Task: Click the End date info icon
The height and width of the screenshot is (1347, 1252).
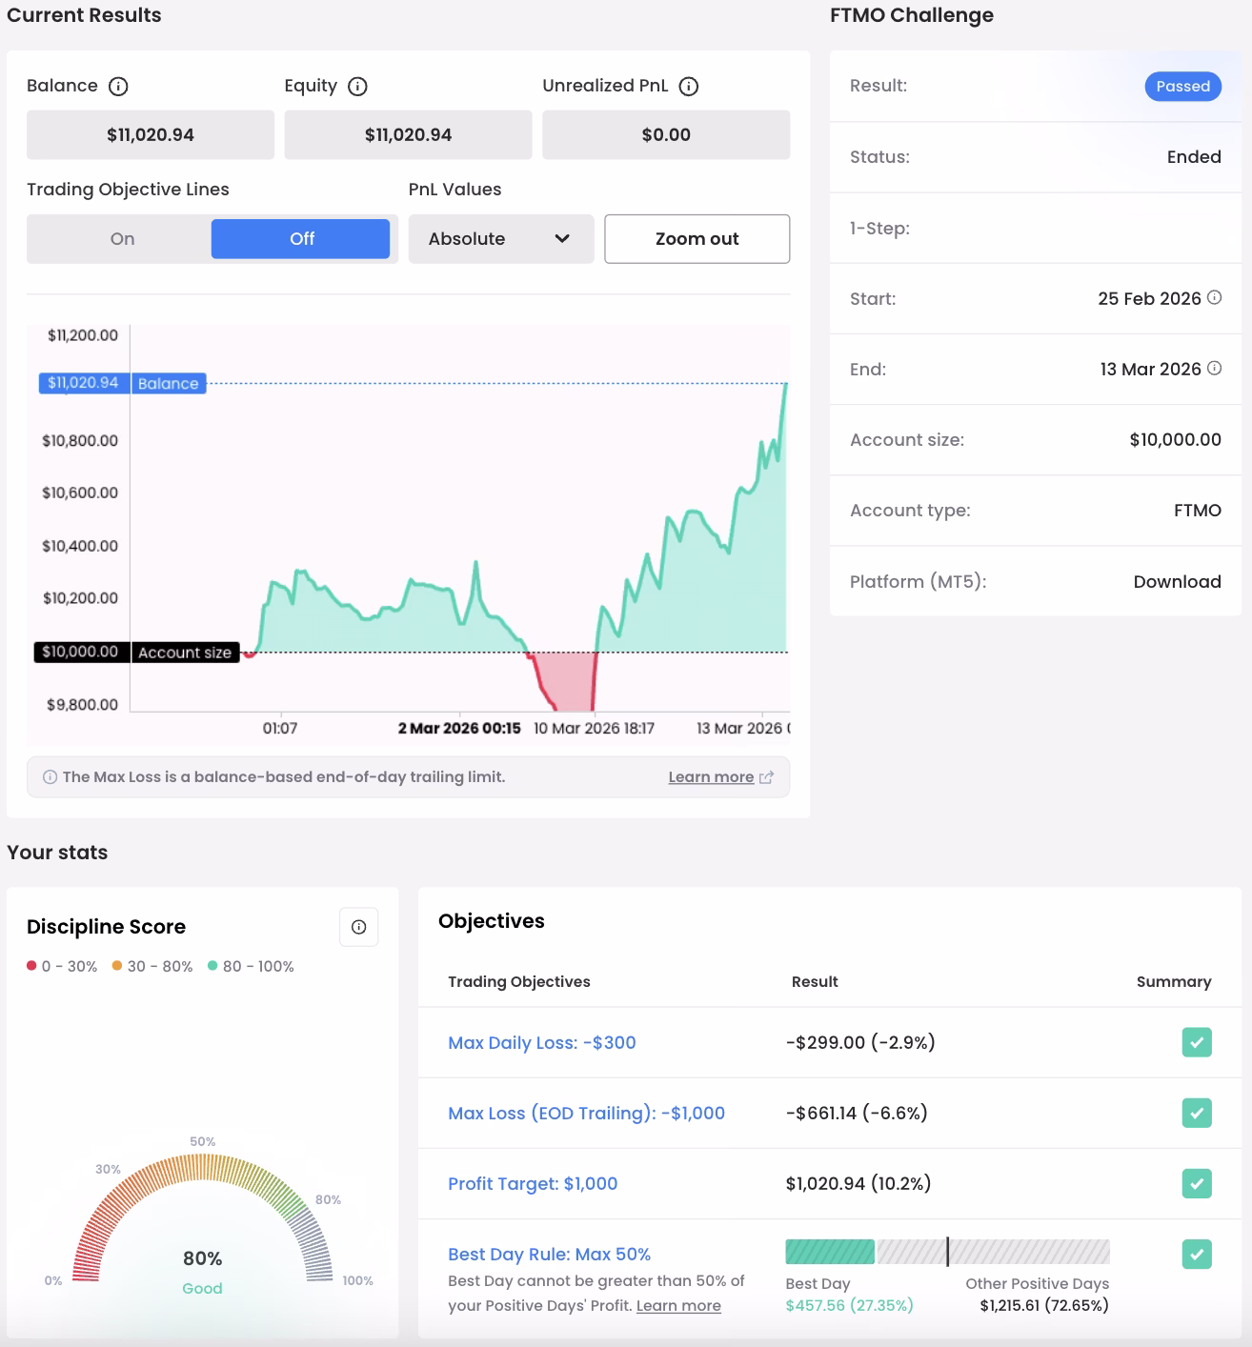Action: pos(1214,368)
